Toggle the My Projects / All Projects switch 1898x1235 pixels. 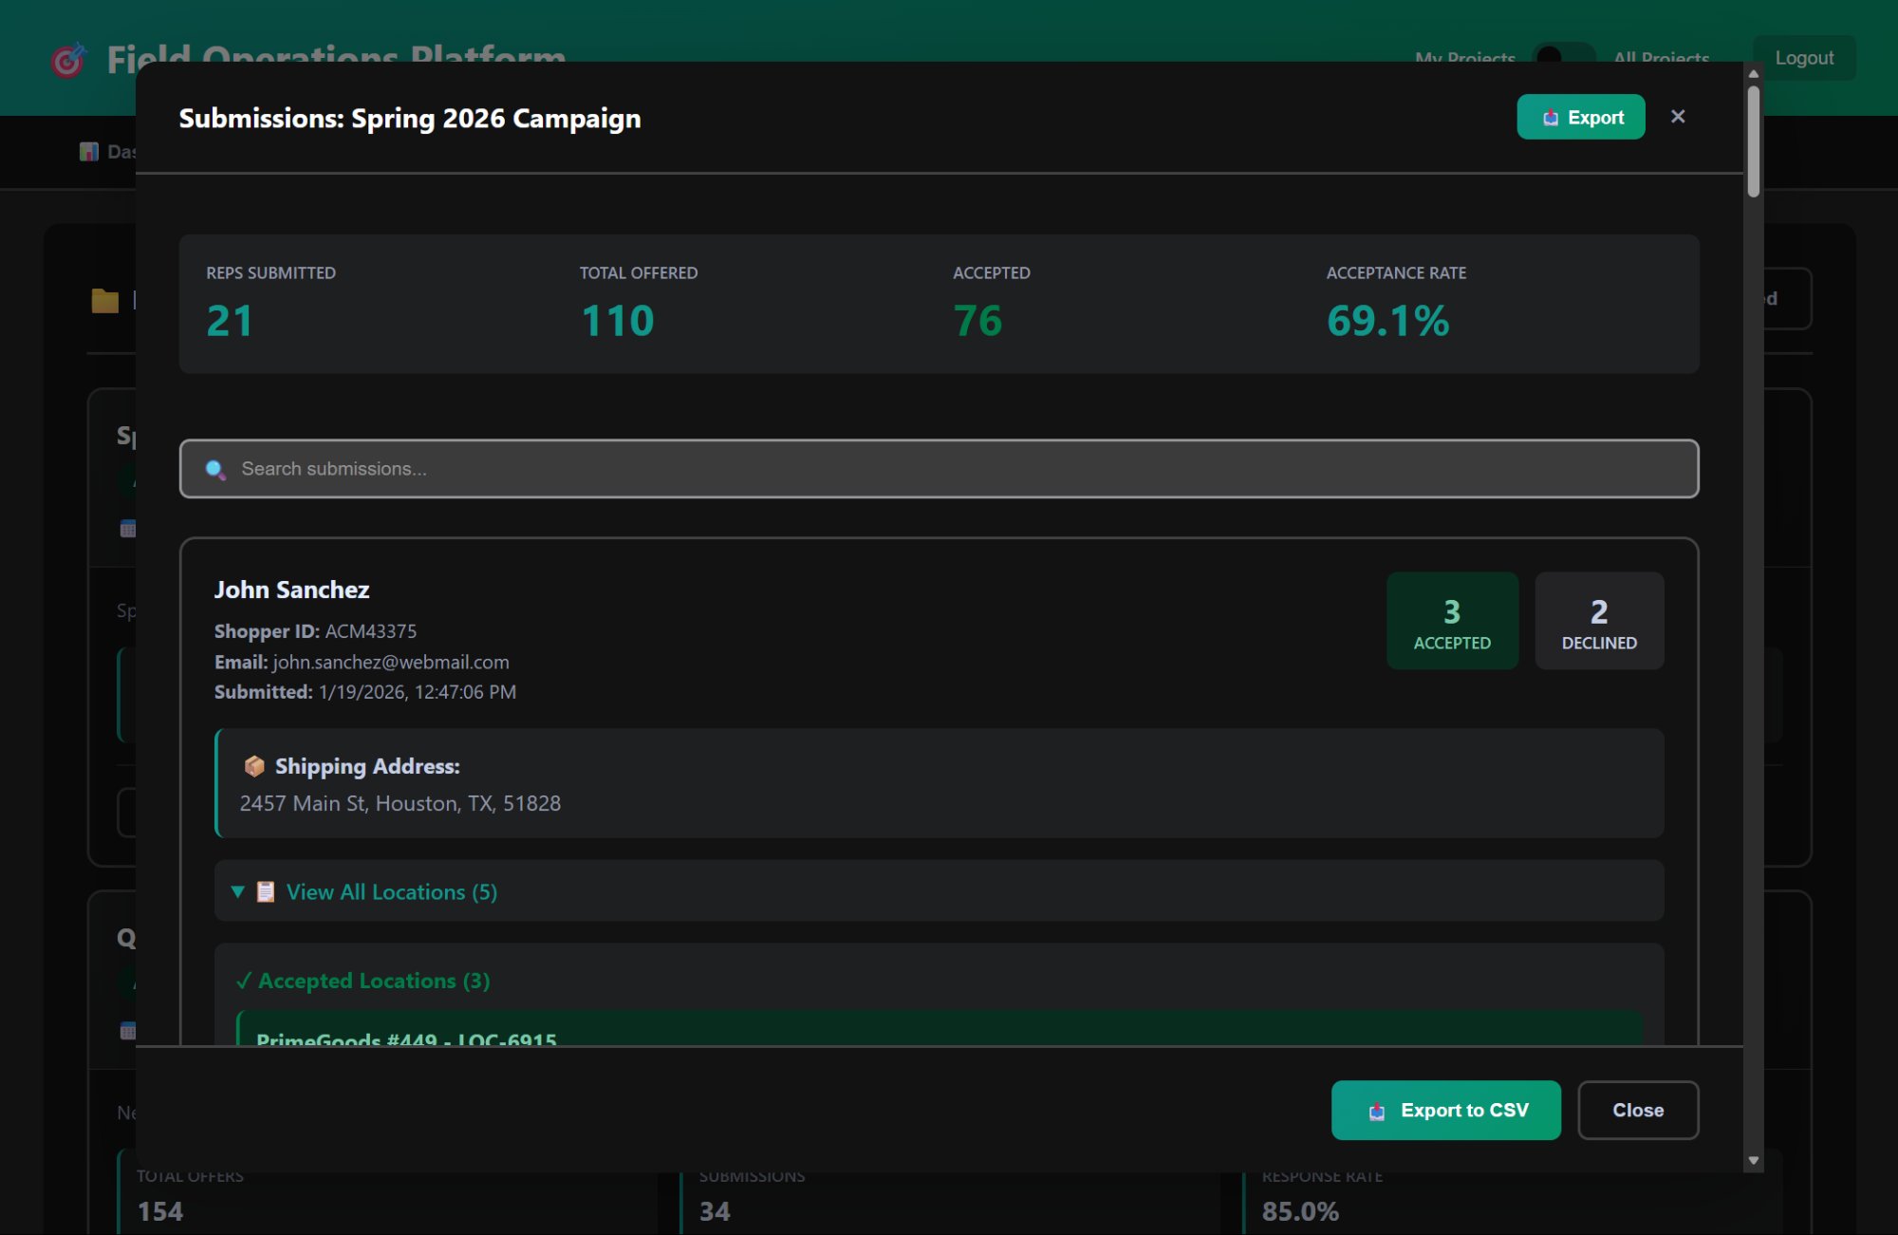coord(1563,58)
